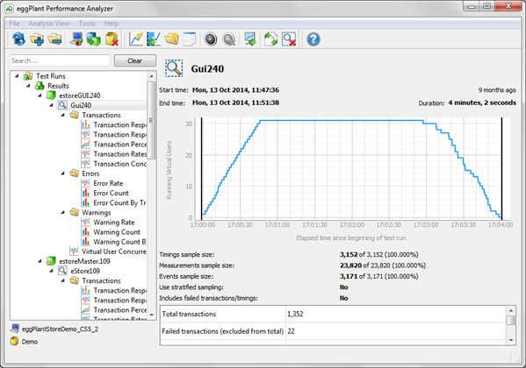Viewport: 526px width, 368px height.
Task: Collapse the eStore109 tree node
Action: click(x=51, y=271)
